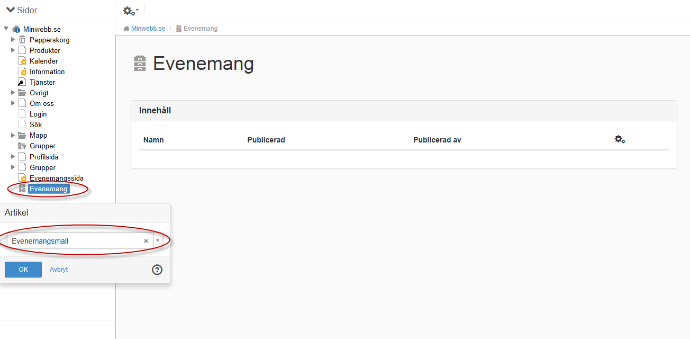
Task: Select the Tjänster key icon
Action: click(22, 82)
